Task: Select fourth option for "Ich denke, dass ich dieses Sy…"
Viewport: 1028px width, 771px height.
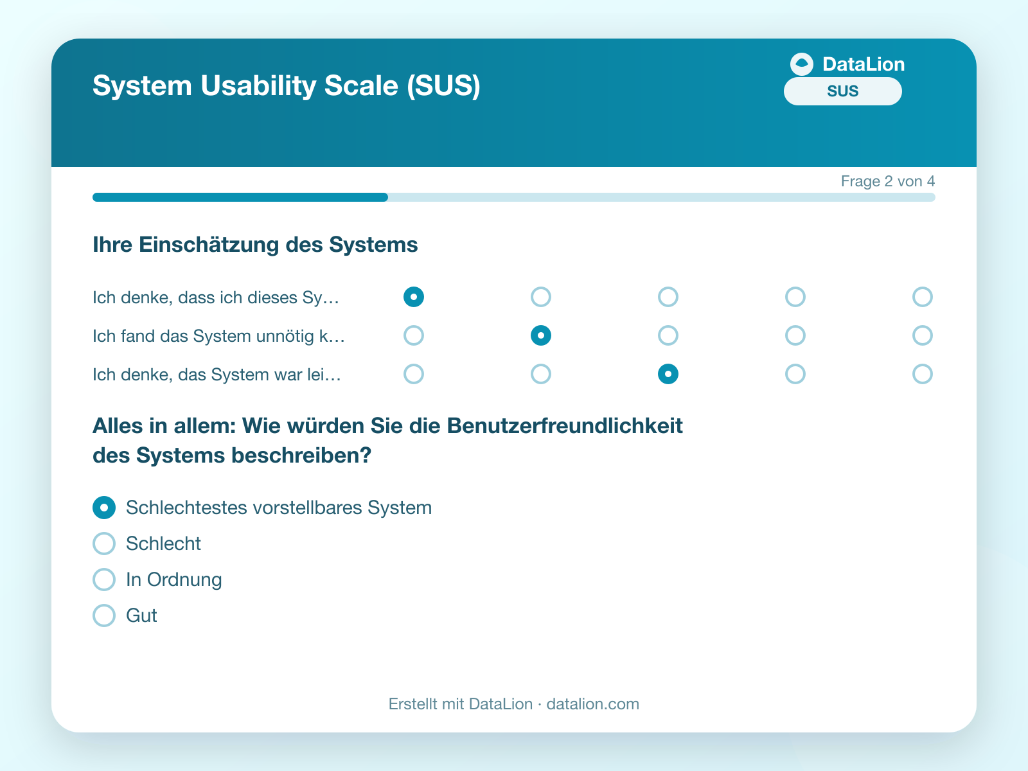Action: click(795, 297)
